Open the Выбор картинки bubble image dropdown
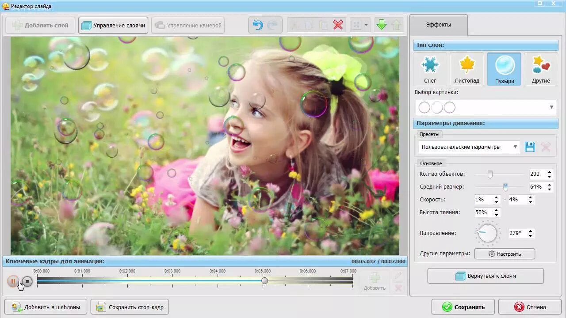Viewport: 566px width, 318px height. coord(486,107)
